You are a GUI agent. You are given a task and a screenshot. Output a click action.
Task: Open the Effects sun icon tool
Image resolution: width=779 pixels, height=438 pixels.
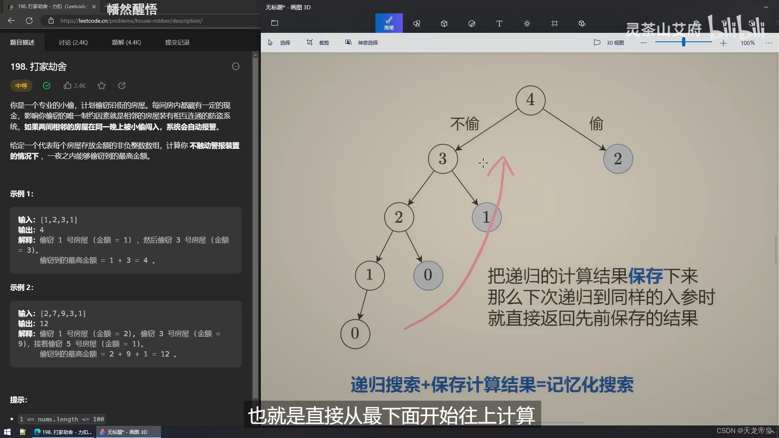(x=527, y=24)
